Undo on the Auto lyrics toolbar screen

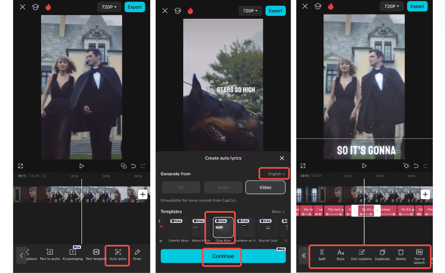click(134, 166)
